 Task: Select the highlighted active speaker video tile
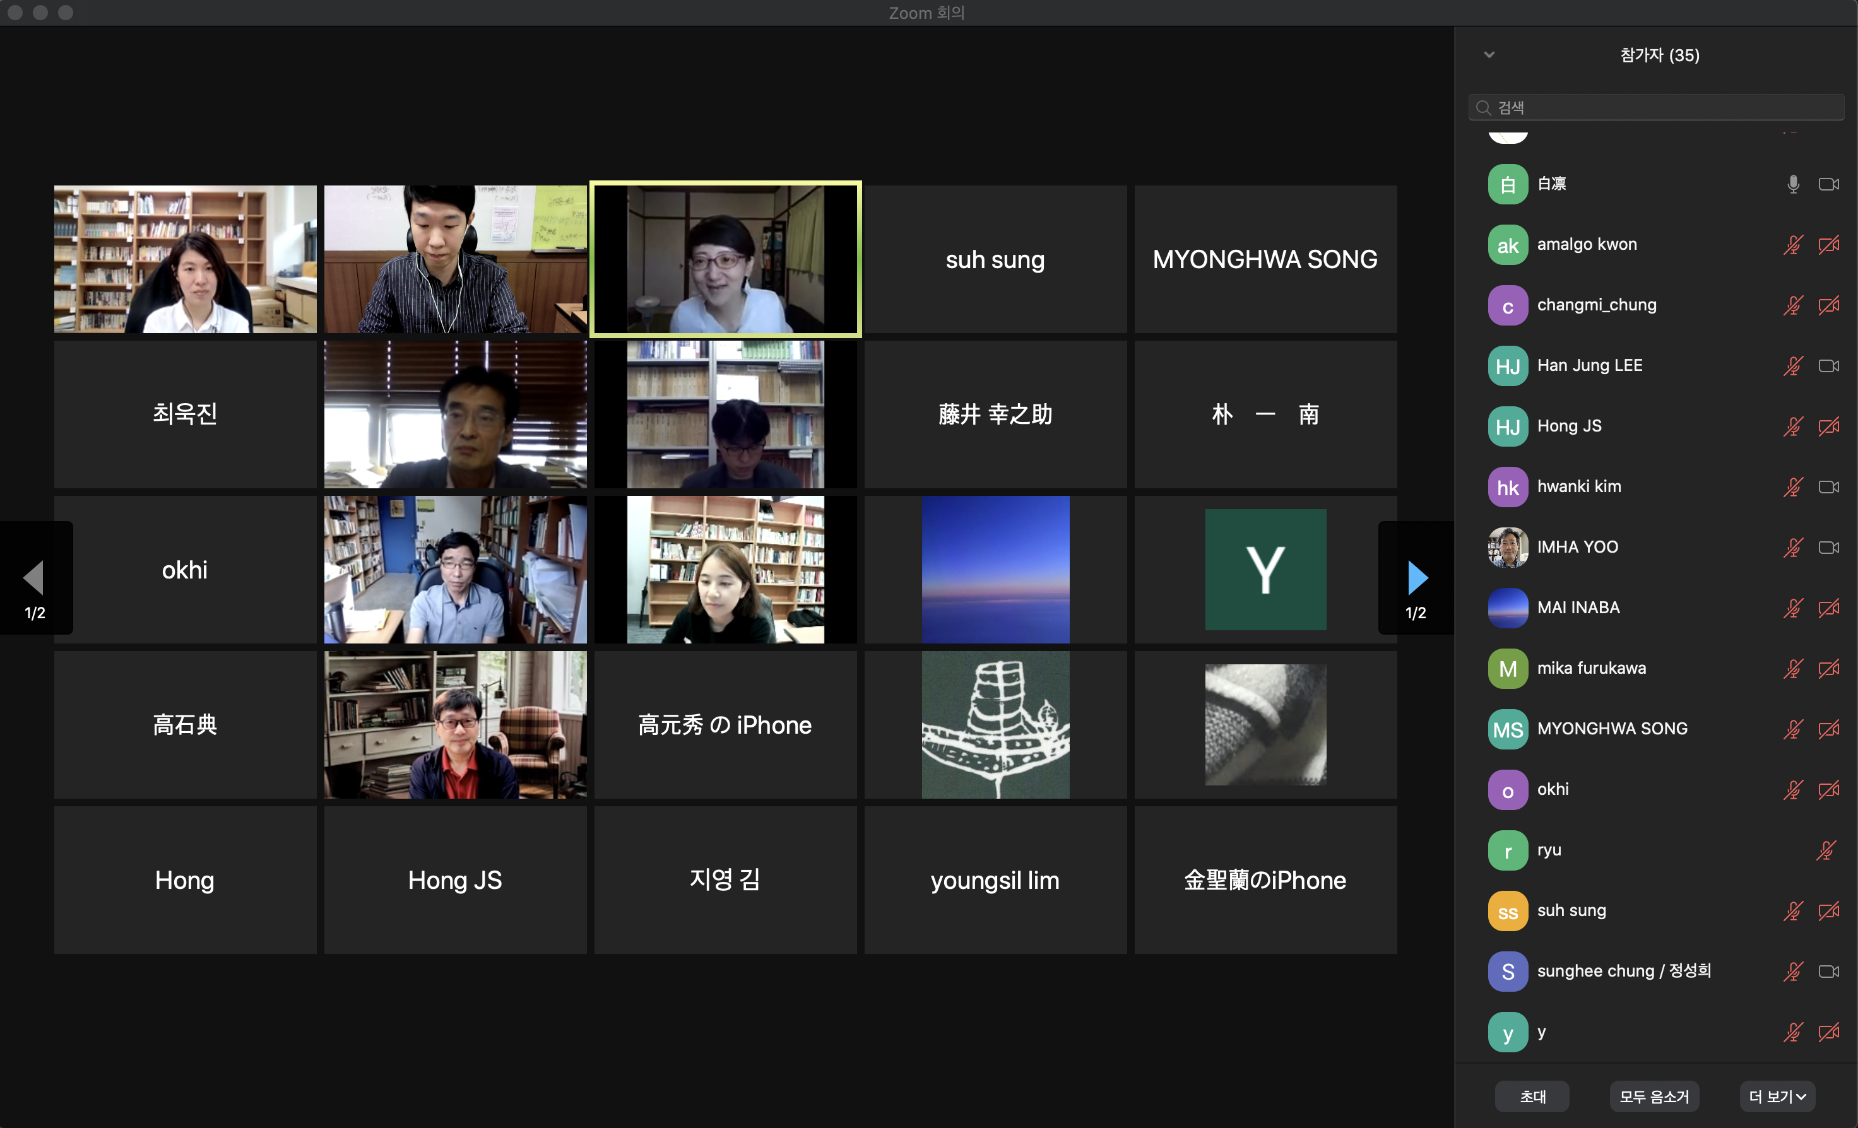[x=725, y=259]
